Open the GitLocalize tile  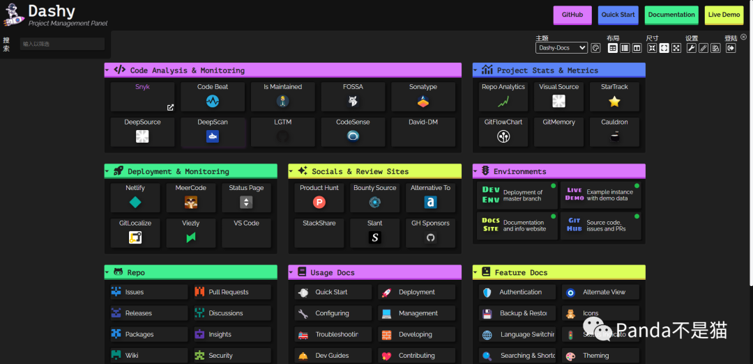pyautogui.click(x=135, y=233)
